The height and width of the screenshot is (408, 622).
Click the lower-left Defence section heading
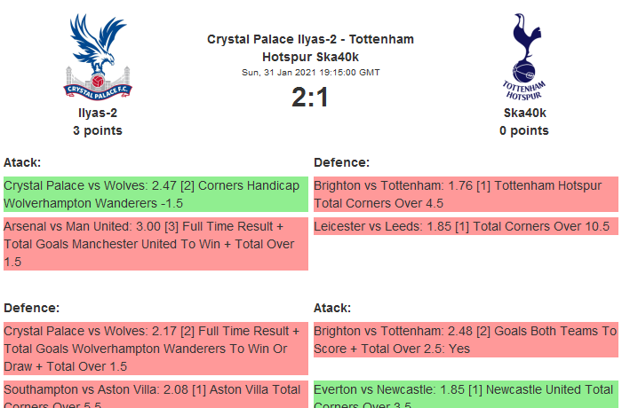click(31, 308)
